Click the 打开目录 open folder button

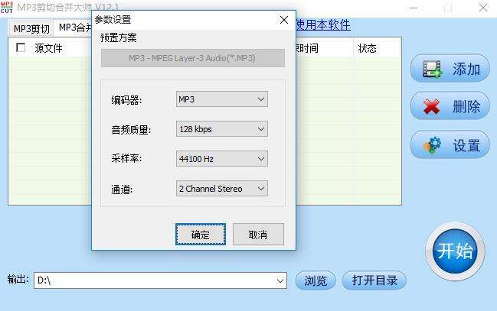coord(374,280)
